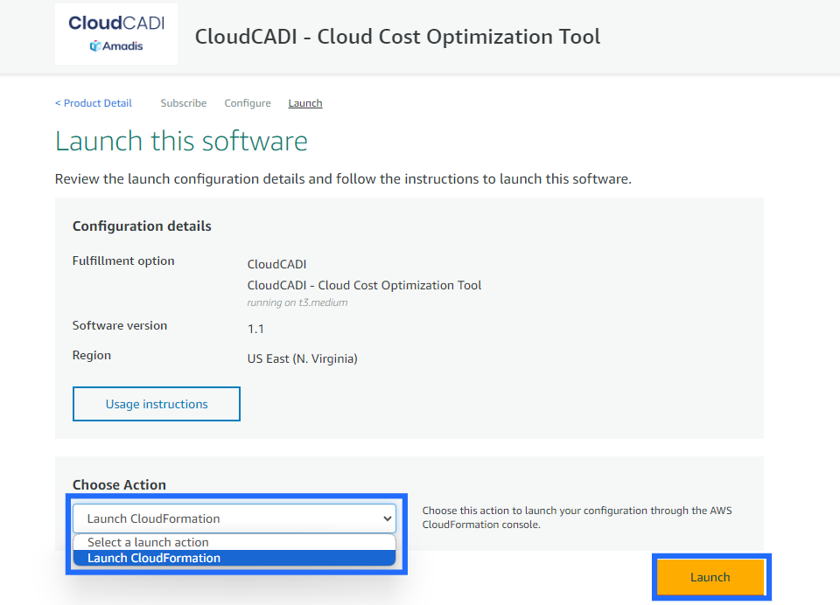Click the AWS CloudFormation console description text
Screen dimensions: 840x605
click(577, 518)
